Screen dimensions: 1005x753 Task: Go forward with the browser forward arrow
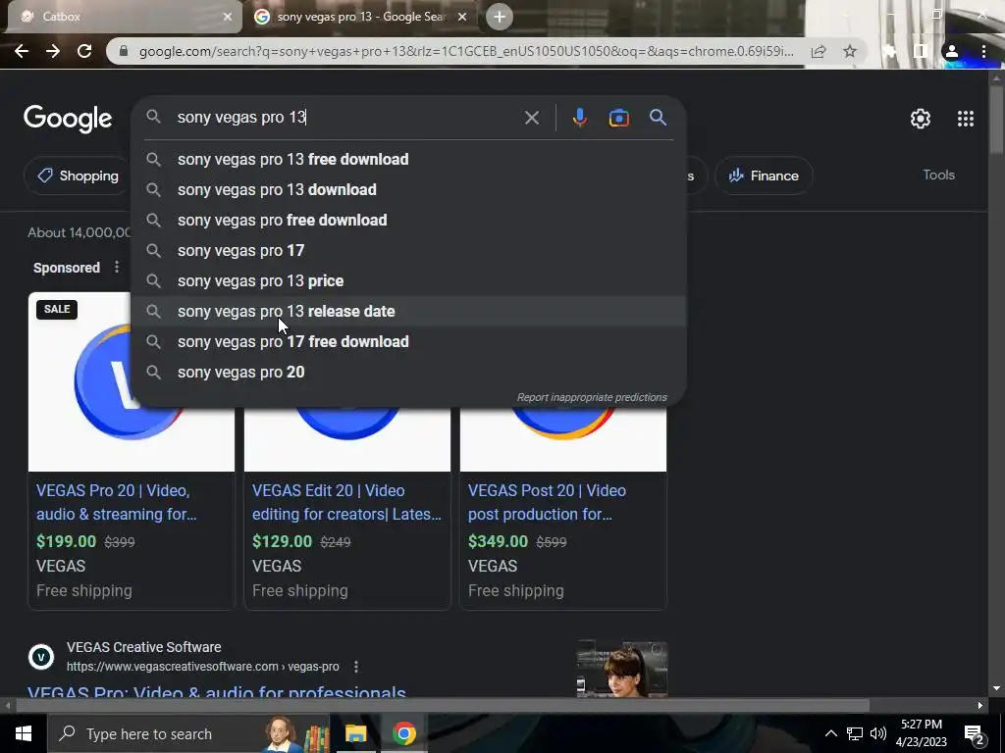point(53,51)
